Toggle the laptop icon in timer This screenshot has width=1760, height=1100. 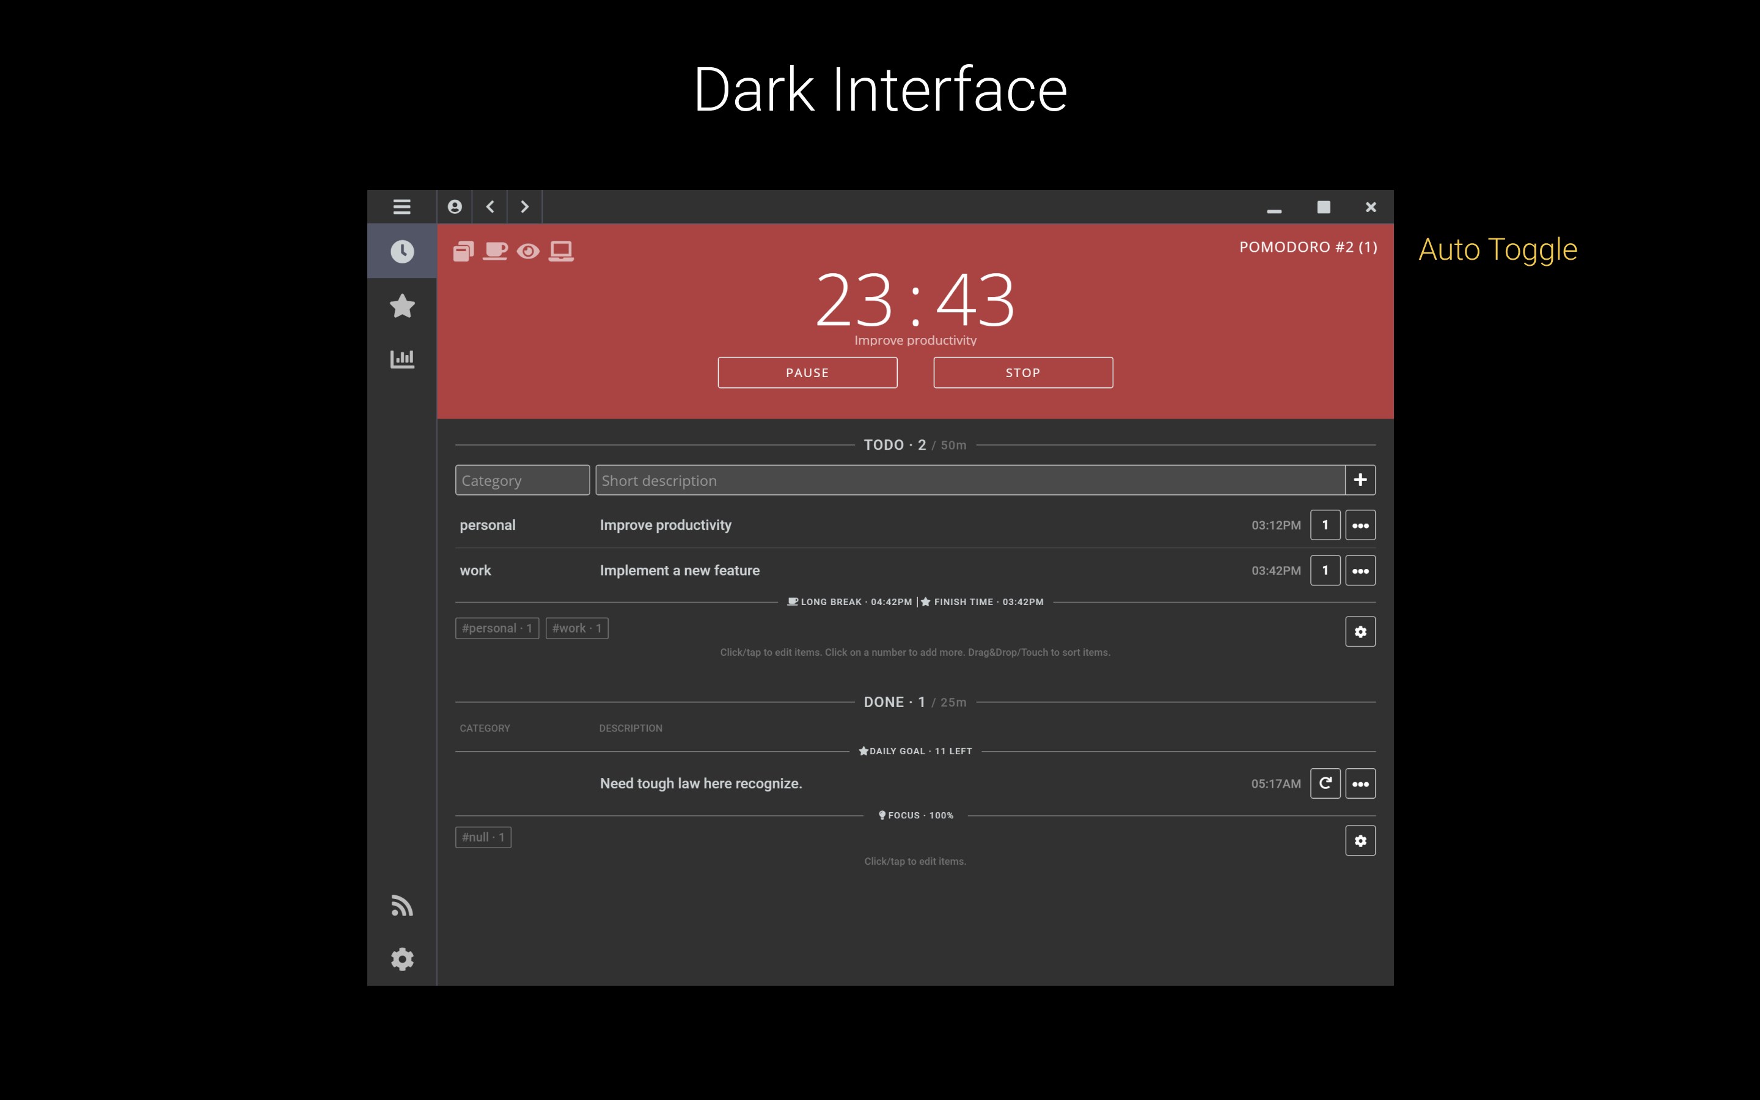click(x=561, y=251)
